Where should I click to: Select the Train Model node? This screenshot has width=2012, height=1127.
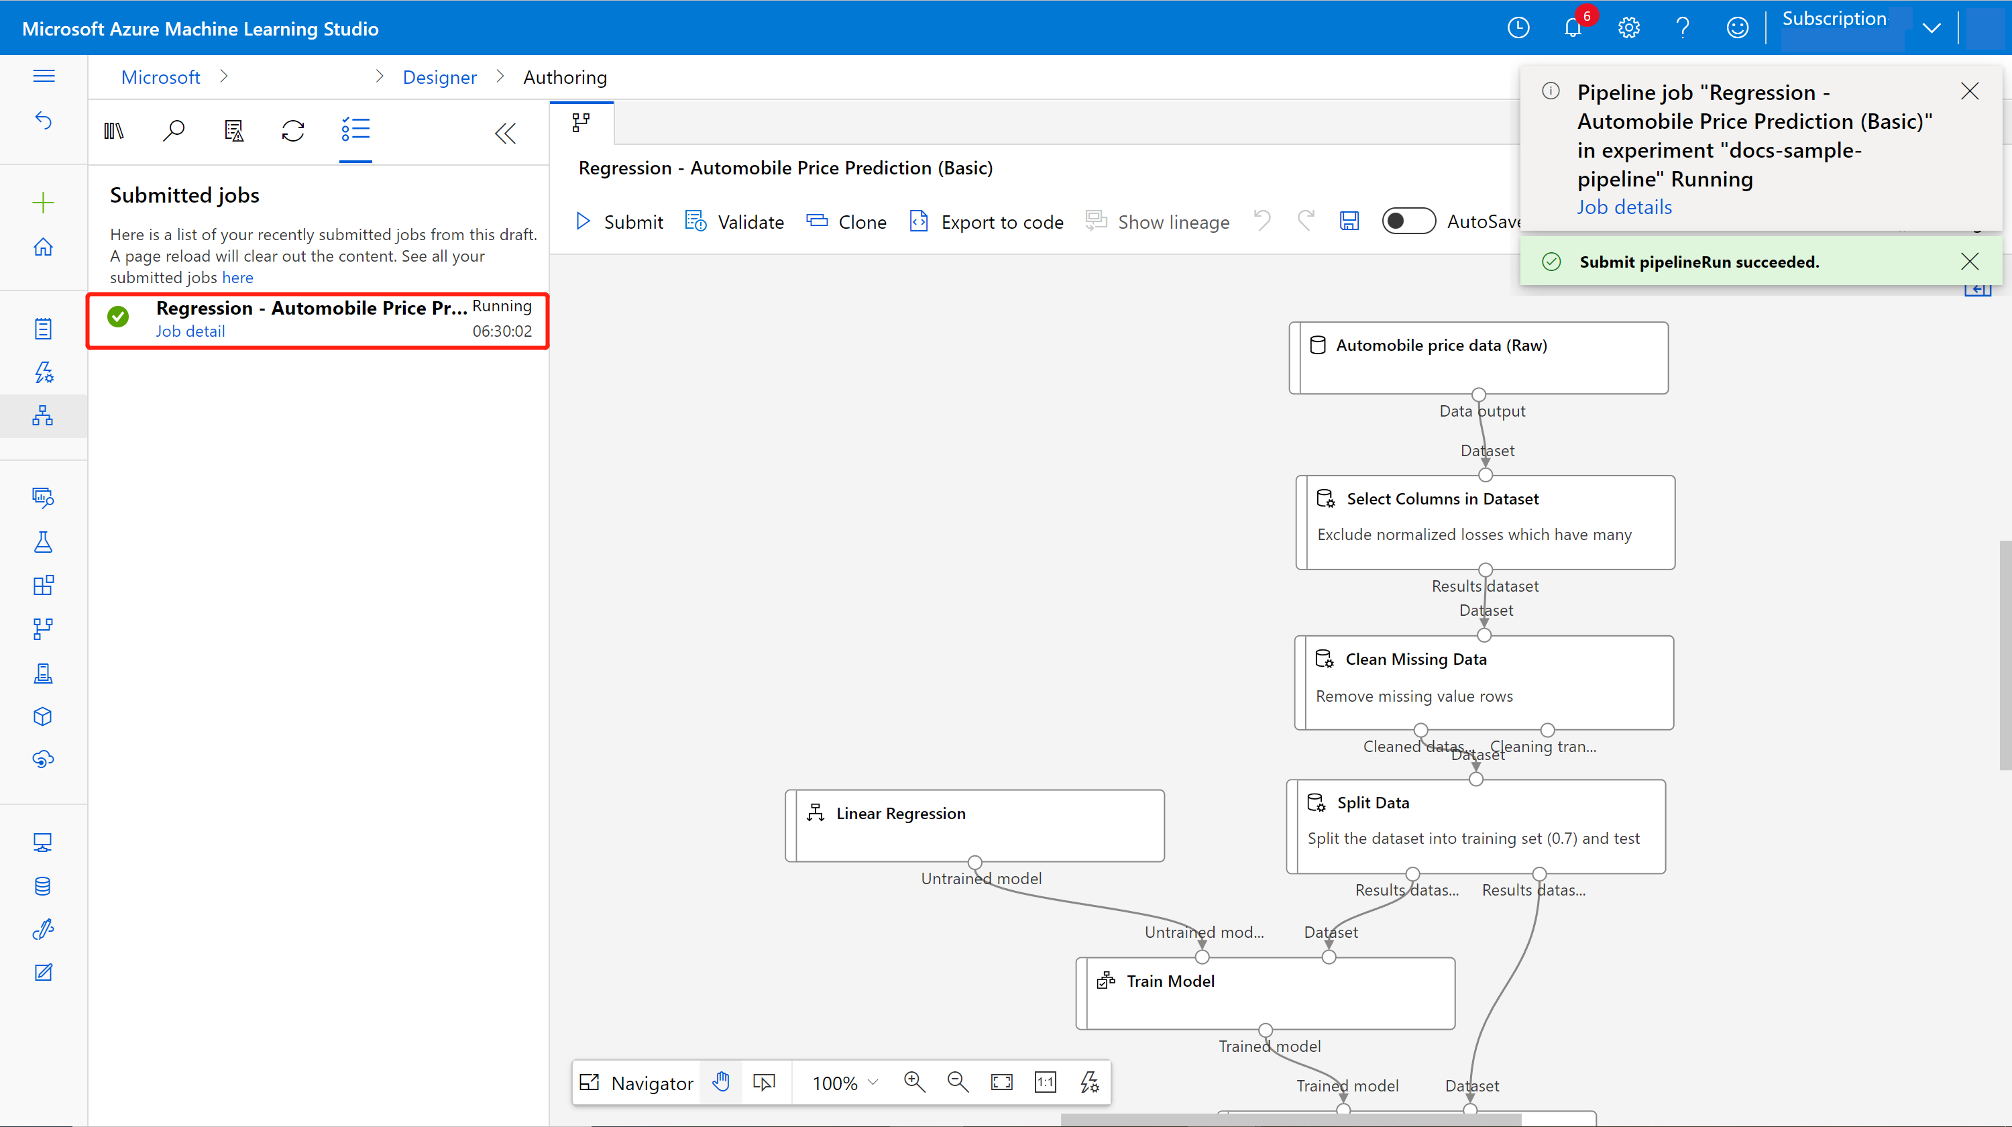point(1266,994)
